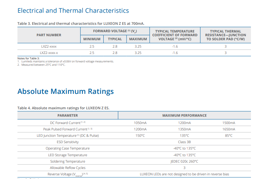Screen dimensions: 262x179
Task: Click the 'LED Junction Temperature' parameter
Action: tap(68, 135)
